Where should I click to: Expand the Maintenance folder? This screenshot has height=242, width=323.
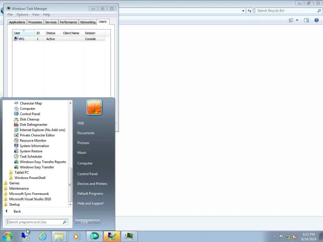coord(16,189)
